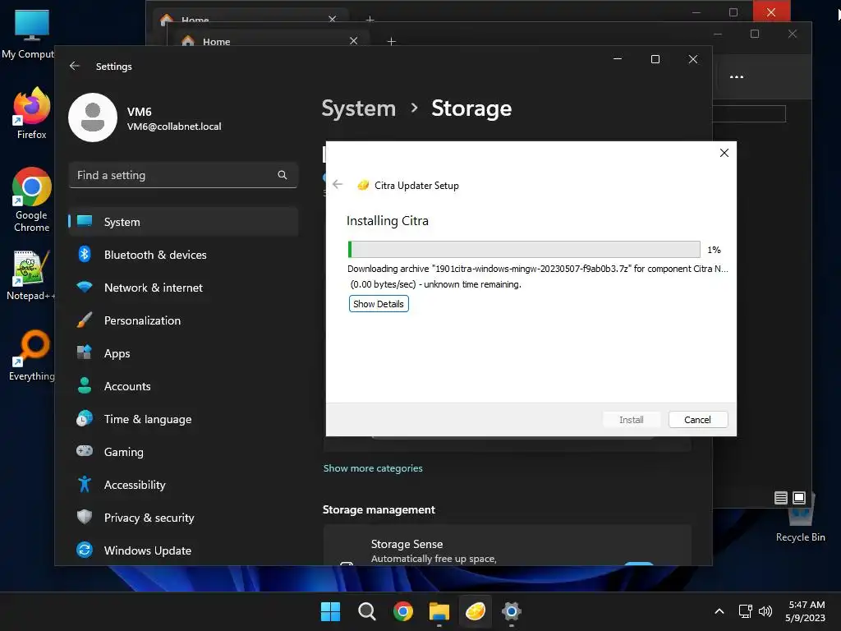Open the taskbar clock and date
The image size is (841, 631).
805,611
